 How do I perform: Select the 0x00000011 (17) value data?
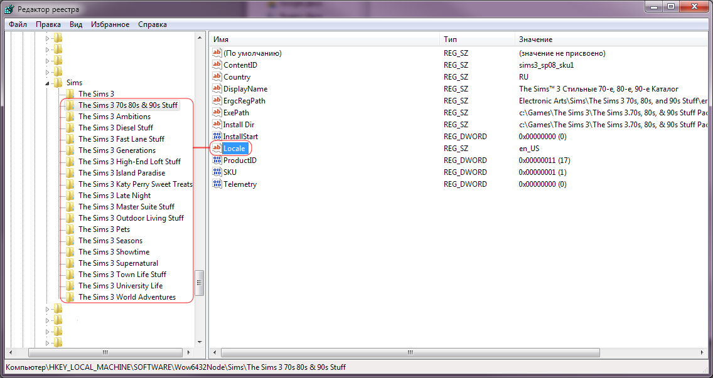pos(544,160)
